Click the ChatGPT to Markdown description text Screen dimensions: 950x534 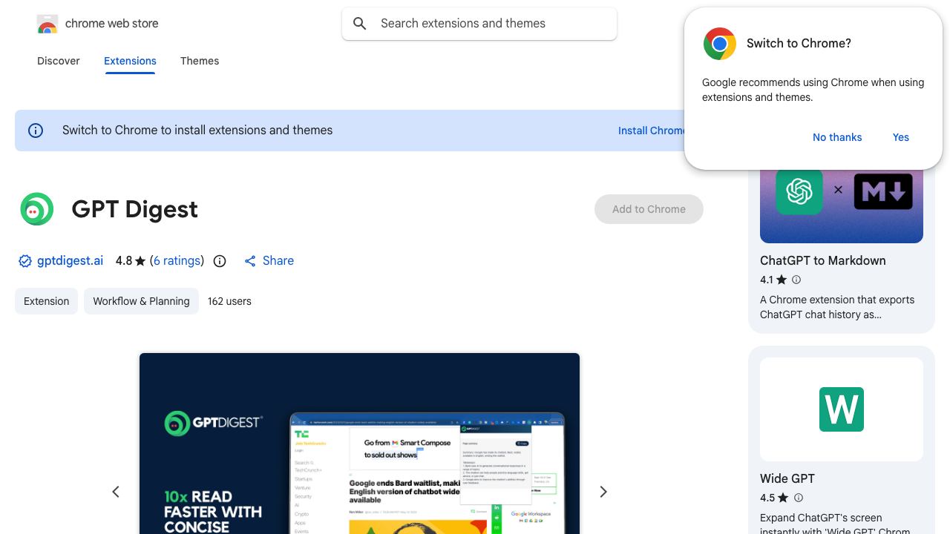click(837, 307)
